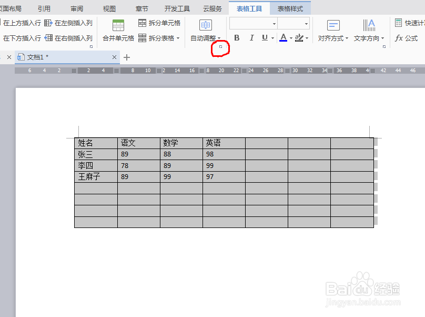Expand the font color dropdown arrow
Screen dimensions: 425x317
290,38
